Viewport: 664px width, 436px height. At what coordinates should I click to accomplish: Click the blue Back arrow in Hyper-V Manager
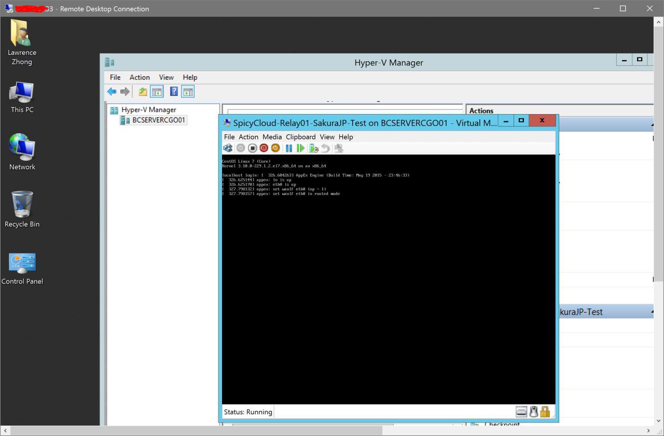tap(112, 92)
